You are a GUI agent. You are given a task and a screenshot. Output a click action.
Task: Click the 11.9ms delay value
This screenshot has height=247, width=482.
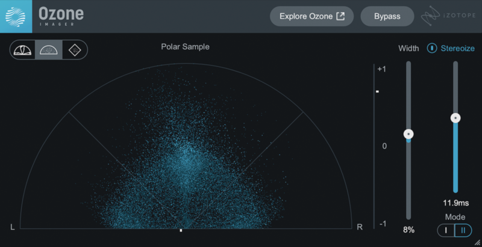[456, 203]
